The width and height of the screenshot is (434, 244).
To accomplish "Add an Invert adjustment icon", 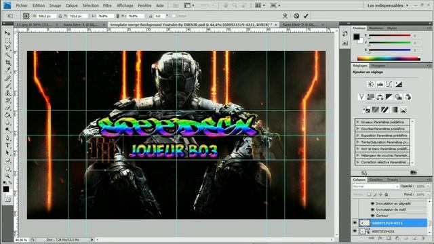I will pos(366,110).
